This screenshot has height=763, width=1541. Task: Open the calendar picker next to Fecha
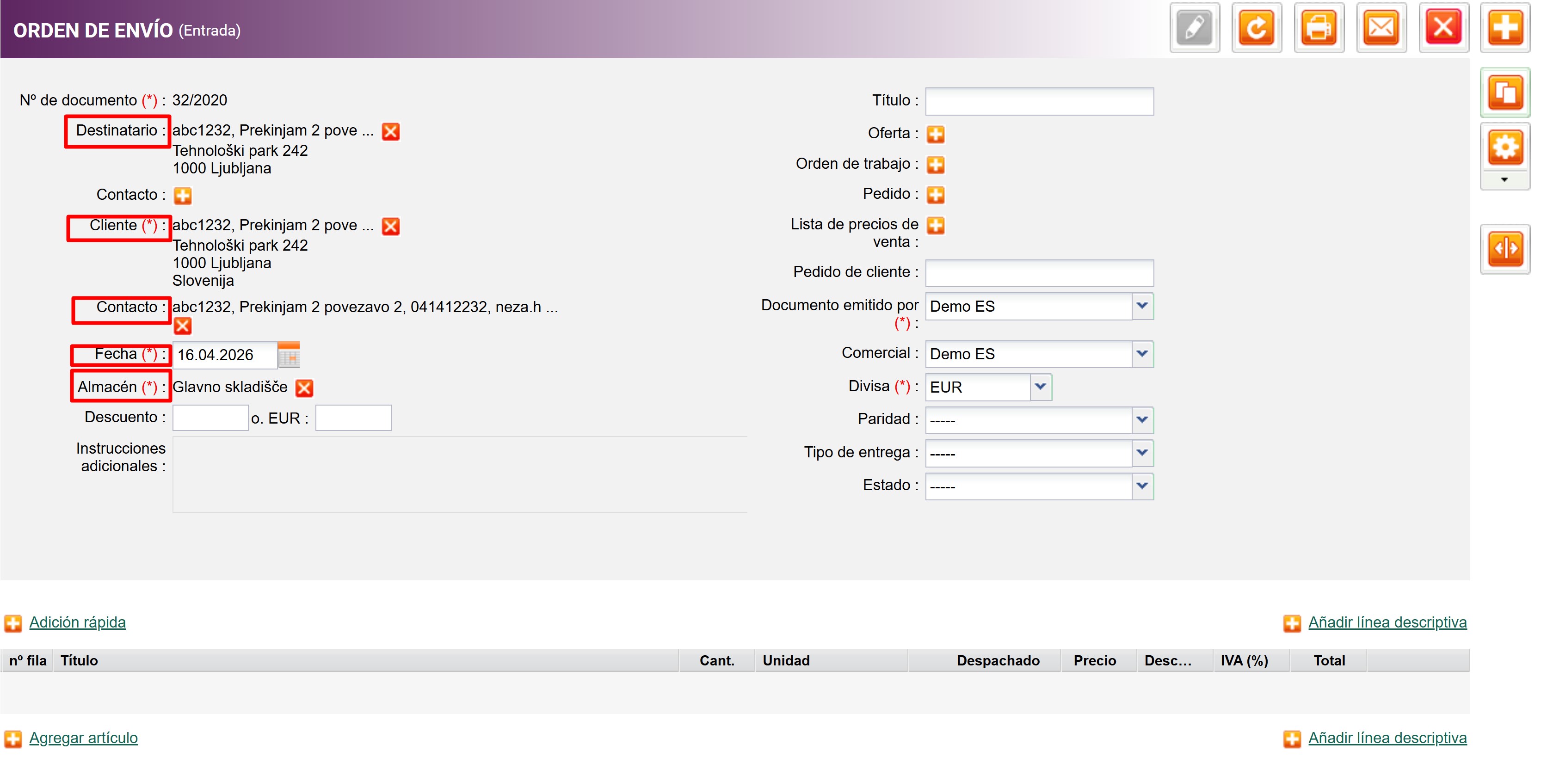pyautogui.click(x=289, y=355)
